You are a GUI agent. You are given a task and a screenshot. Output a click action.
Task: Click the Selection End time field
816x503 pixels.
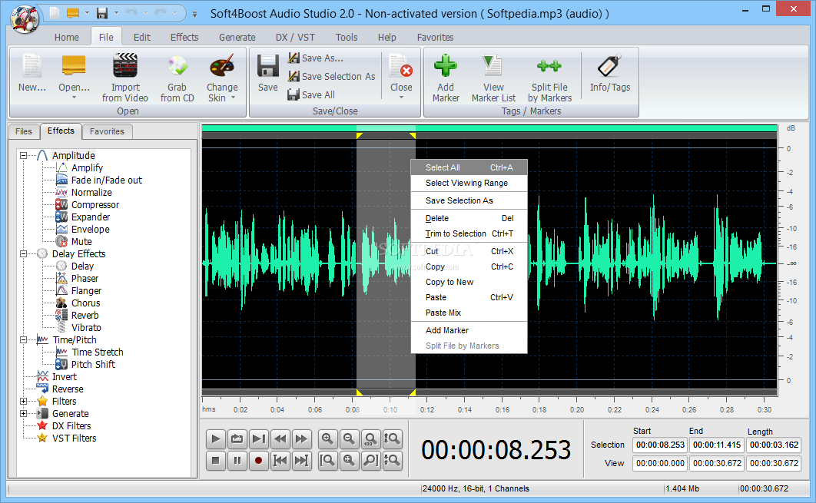point(717,445)
